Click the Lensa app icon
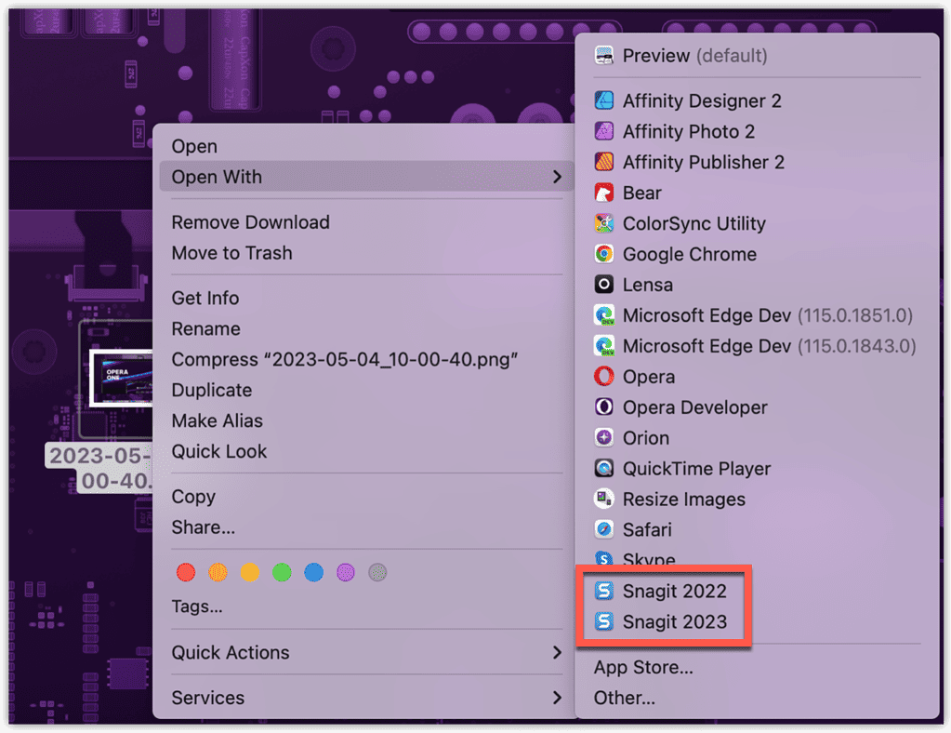The width and height of the screenshot is (951, 733). click(604, 284)
